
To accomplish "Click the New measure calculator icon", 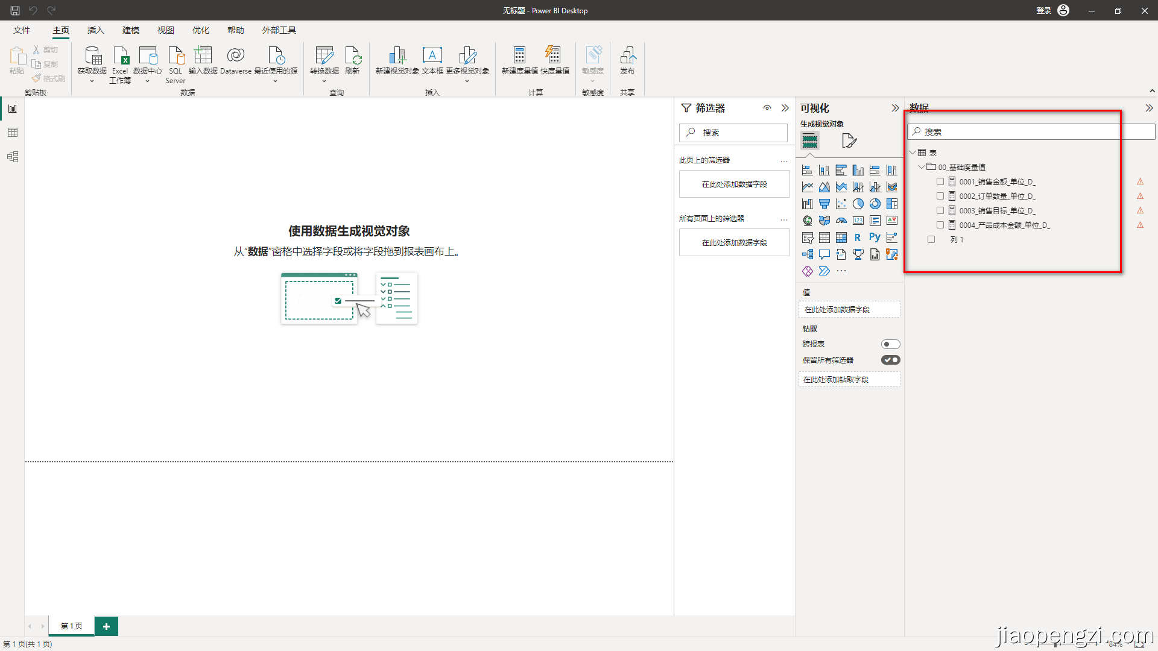I will click(x=519, y=56).
